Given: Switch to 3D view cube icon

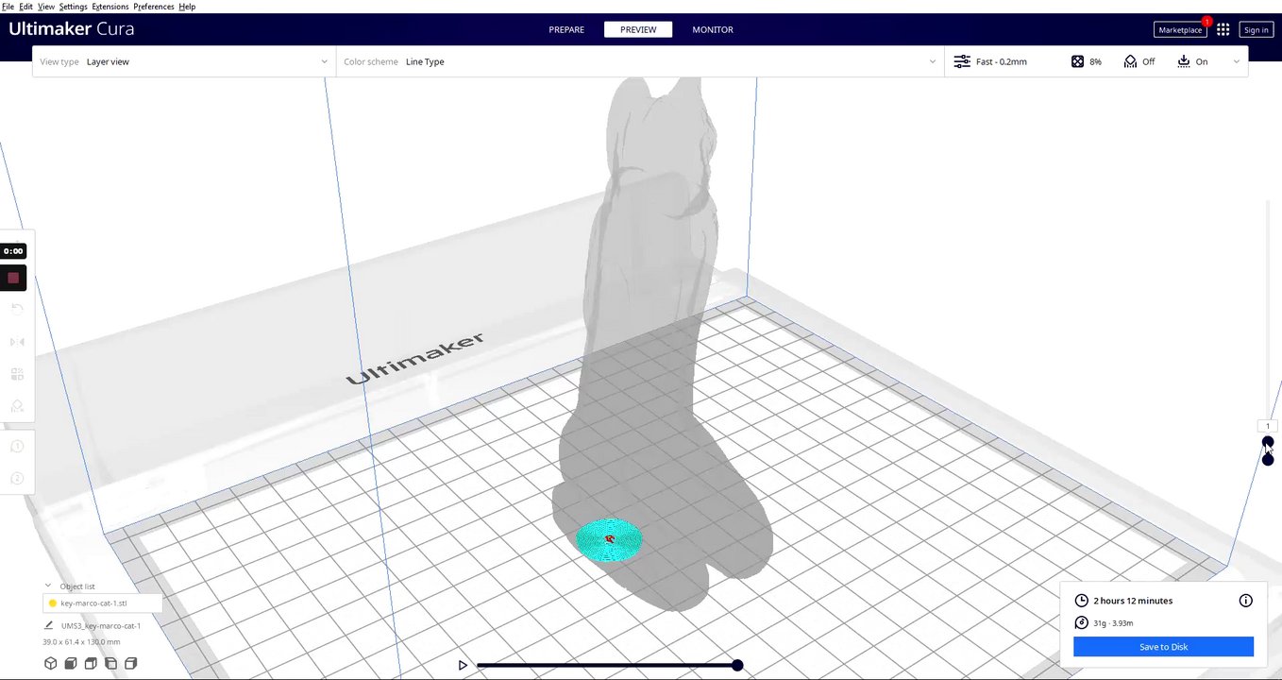Looking at the screenshot, I should click(x=51, y=664).
